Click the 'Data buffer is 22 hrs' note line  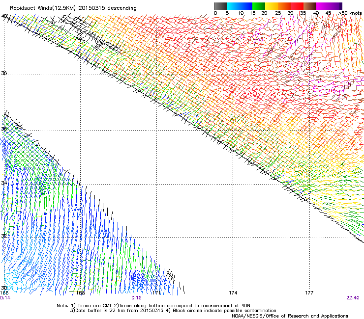point(173,311)
